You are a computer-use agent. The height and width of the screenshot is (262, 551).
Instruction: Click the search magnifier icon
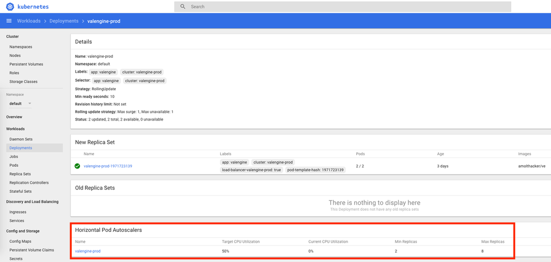pos(183,7)
